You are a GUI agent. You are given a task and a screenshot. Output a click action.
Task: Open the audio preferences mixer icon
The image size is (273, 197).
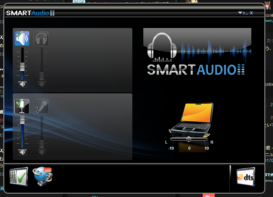tap(18, 176)
